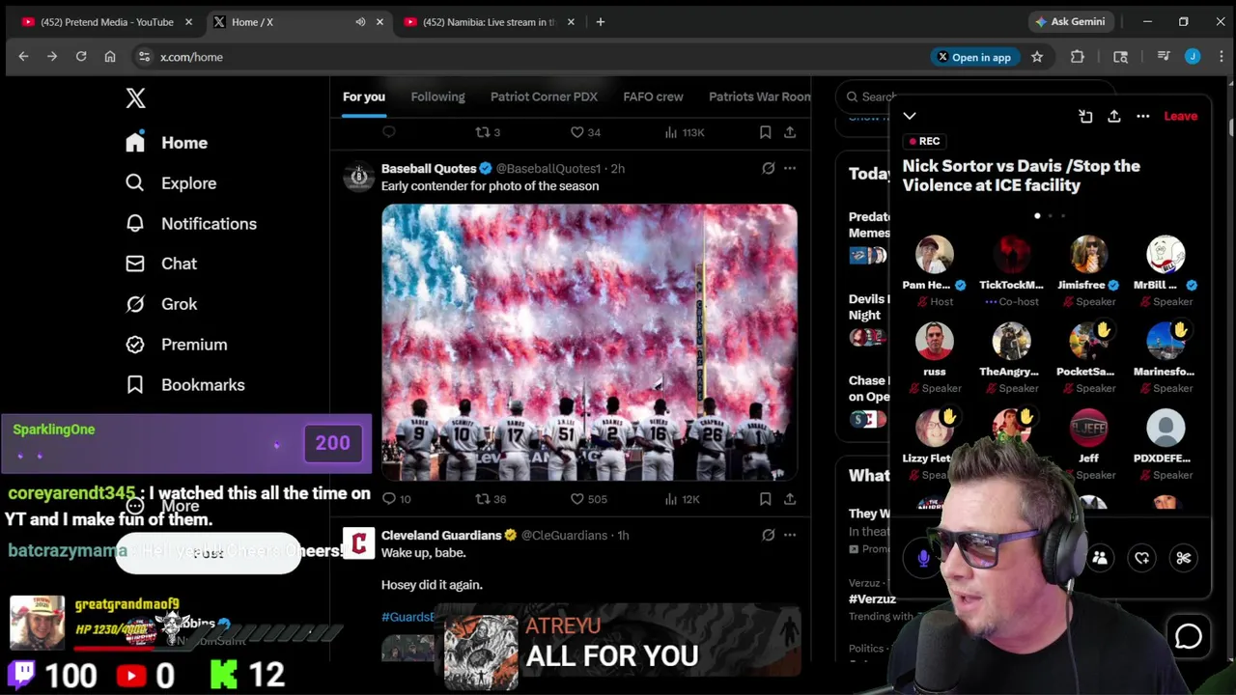1236x695 pixels.
Task: Open Space participants list icon
Action: pyautogui.click(x=1100, y=558)
